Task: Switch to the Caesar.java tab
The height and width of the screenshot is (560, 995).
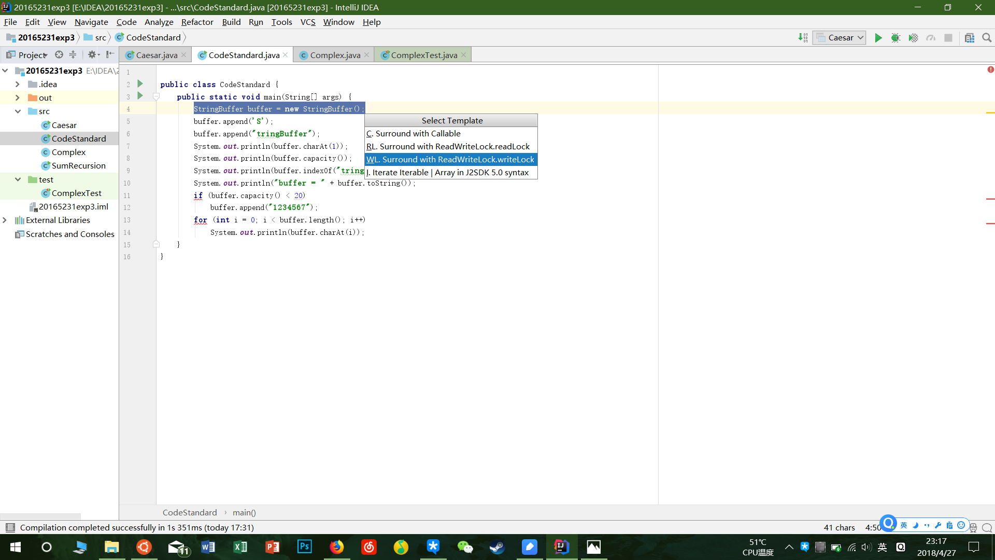Action: 157,55
